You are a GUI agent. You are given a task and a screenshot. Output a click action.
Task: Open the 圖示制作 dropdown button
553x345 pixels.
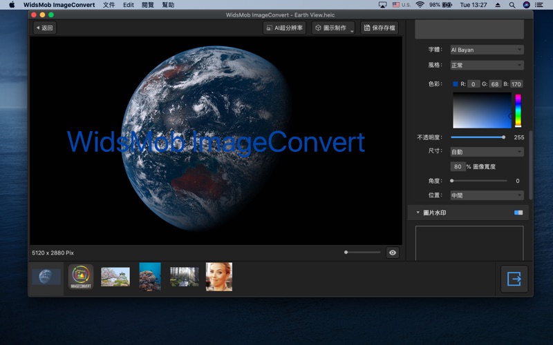[333, 28]
